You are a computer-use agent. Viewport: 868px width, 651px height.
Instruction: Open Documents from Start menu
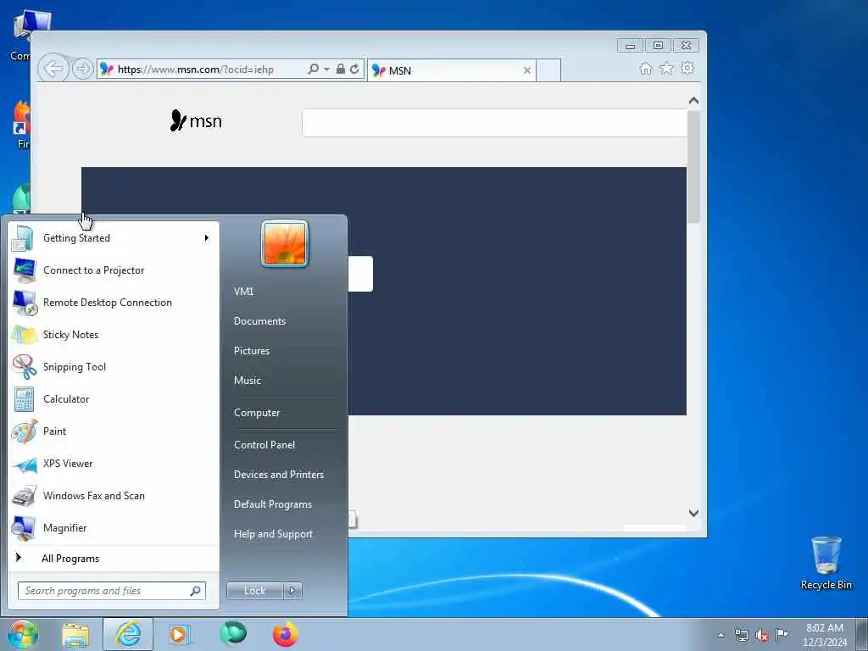[259, 321]
